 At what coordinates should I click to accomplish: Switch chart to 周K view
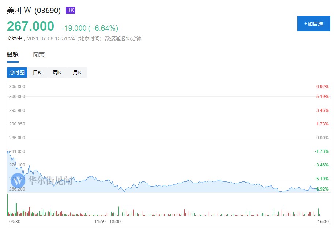tap(57, 72)
